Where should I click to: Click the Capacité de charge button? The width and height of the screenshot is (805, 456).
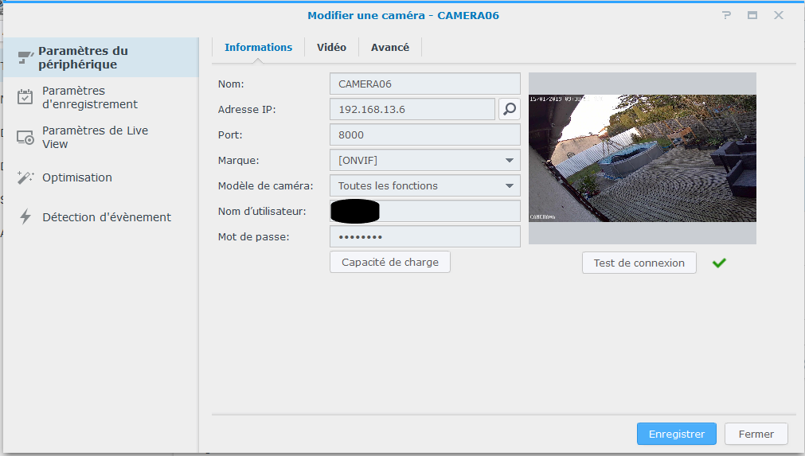pos(389,262)
